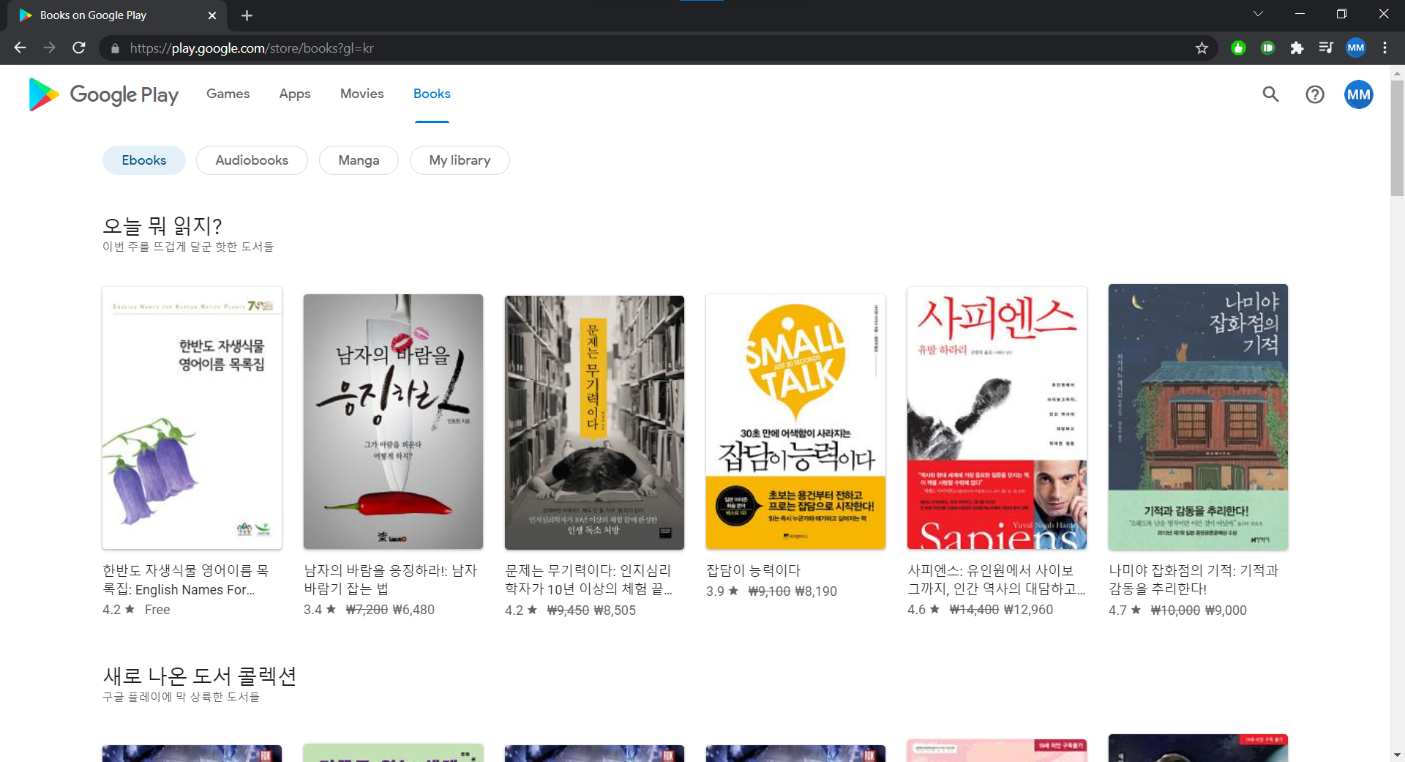Screen dimensions: 1405x762
Task: Click the Help question mark icon
Action: coord(1314,94)
